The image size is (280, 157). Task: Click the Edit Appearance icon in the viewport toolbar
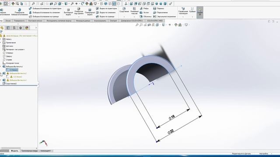point(176,25)
